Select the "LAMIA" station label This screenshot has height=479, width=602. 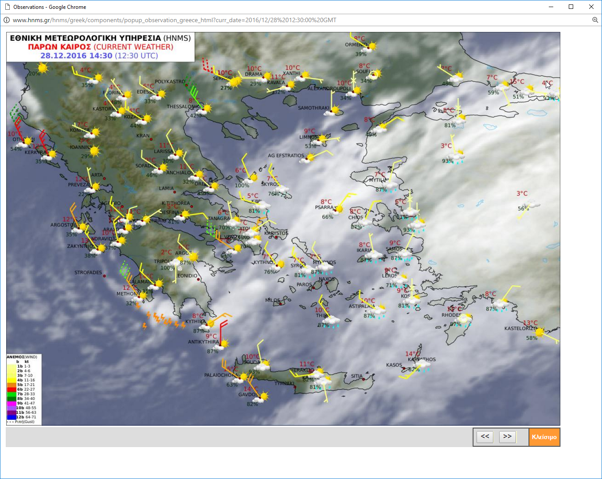[167, 188]
